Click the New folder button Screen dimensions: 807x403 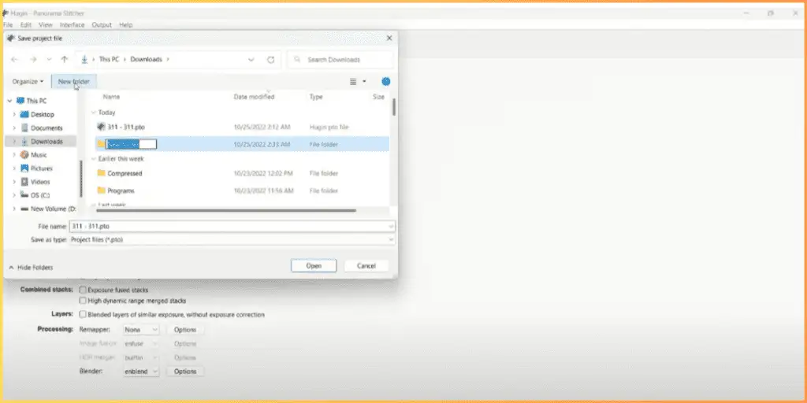[x=73, y=81]
